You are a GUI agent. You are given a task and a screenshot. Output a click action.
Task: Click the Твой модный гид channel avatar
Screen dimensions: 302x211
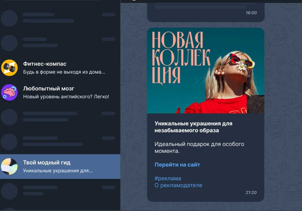(9, 166)
